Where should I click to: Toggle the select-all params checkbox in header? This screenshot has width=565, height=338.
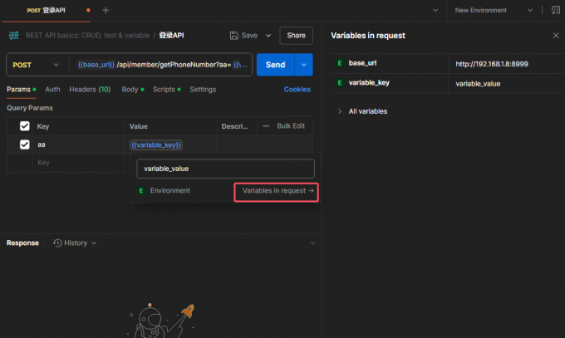click(24, 126)
